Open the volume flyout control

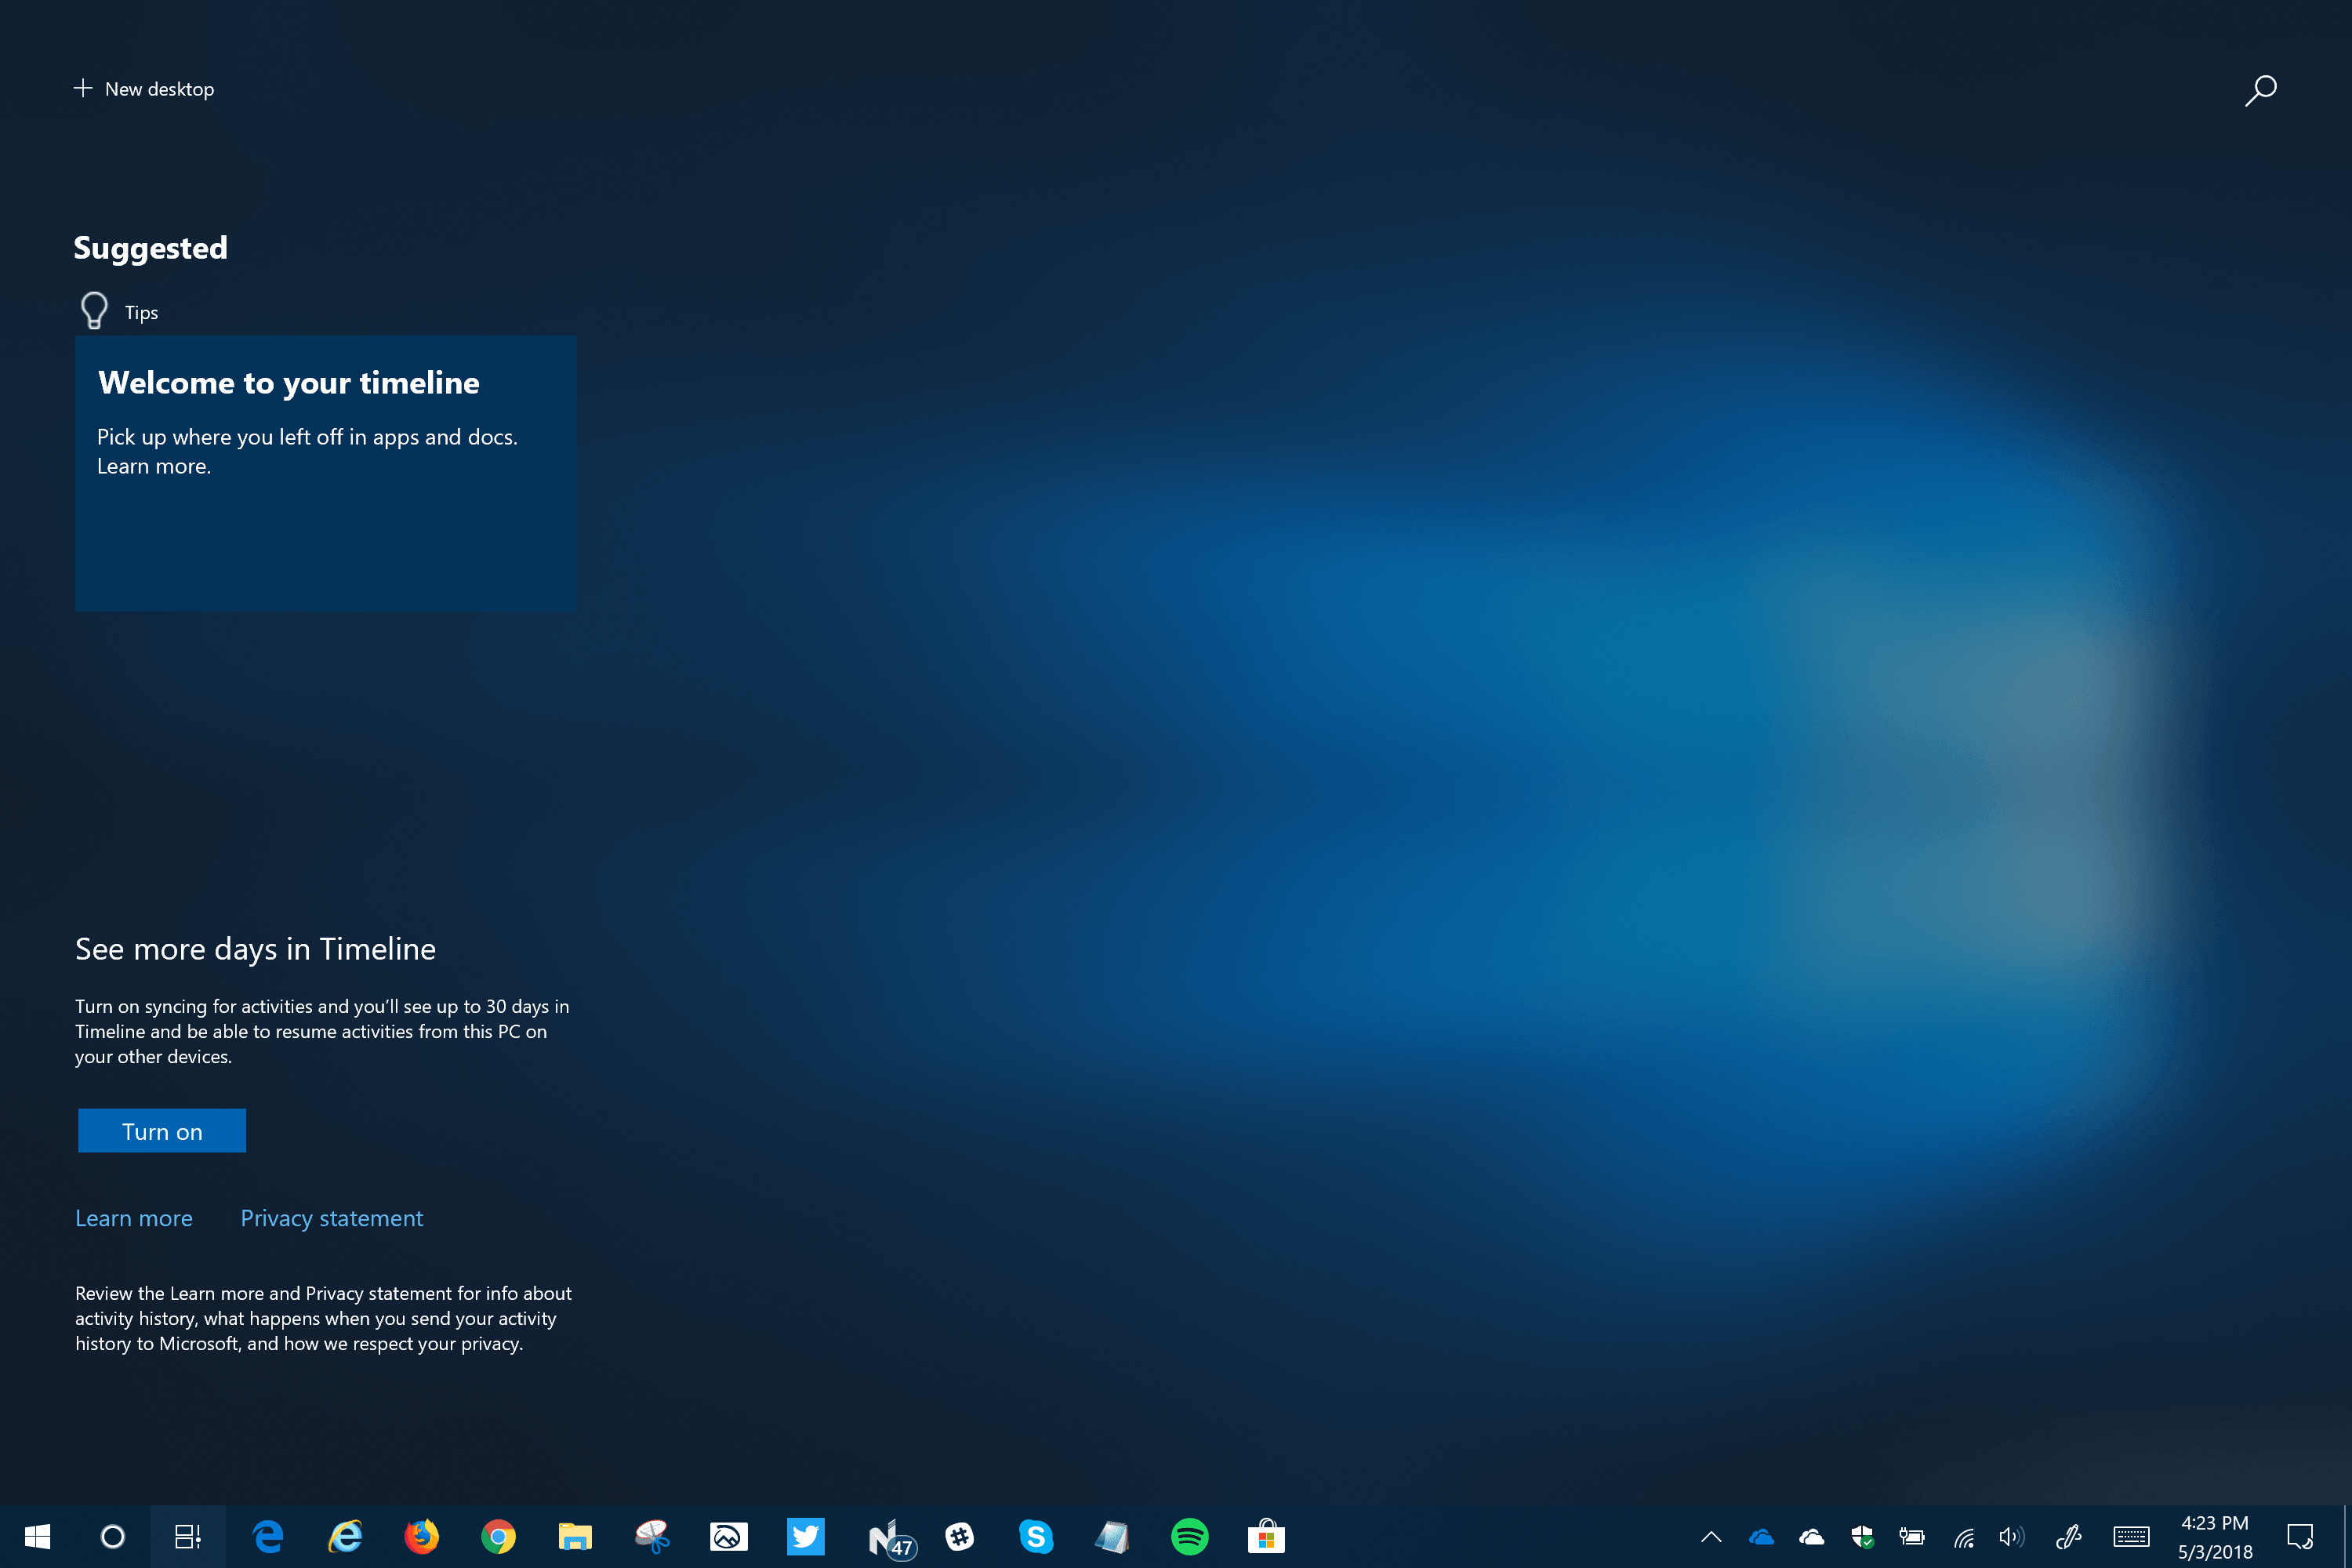[2011, 1536]
